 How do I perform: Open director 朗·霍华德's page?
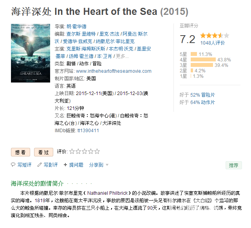pyautogui.click(x=76, y=27)
